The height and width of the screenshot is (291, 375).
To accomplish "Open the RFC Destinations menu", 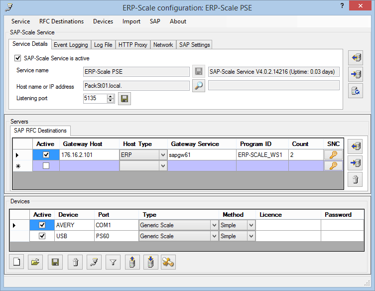I will tap(61, 21).
